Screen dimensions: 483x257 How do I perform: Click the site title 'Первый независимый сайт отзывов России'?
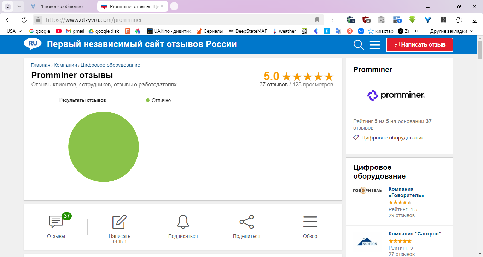point(142,44)
